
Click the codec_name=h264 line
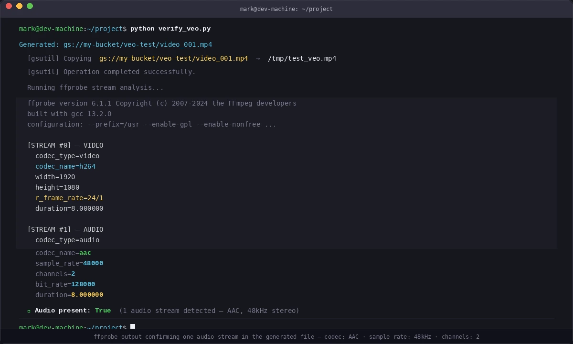65,166
